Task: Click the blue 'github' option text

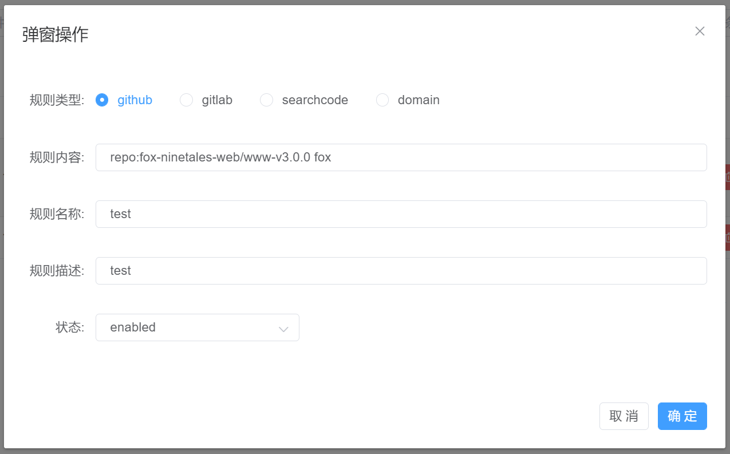Action: [135, 100]
